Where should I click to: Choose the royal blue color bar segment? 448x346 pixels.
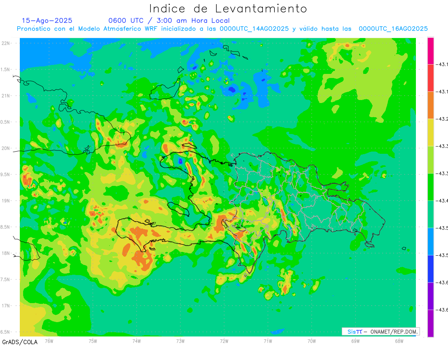pyautogui.click(x=430, y=269)
